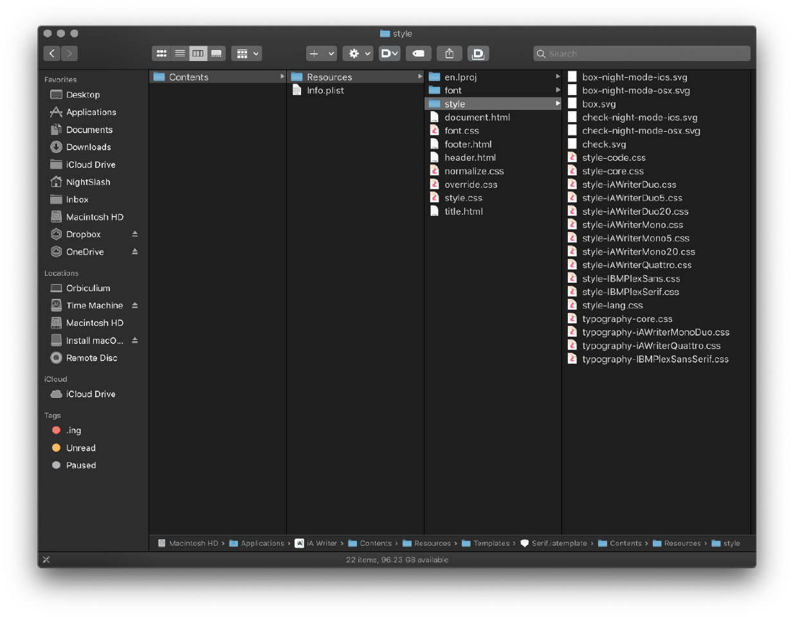Eject the Time Machine disk
Image resolution: width=793 pixels, height=617 pixels.
135,305
